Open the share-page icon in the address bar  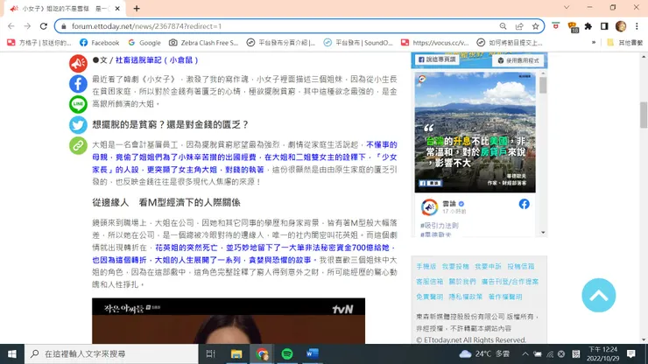pos(519,26)
